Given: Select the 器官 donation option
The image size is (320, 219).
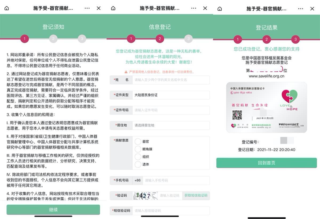Looking at the screenshot, I should coord(138,142).
